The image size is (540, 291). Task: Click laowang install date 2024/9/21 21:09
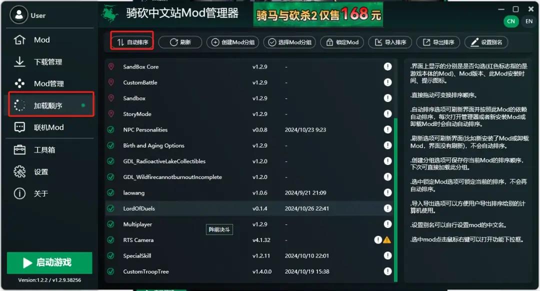coord(305,193)
